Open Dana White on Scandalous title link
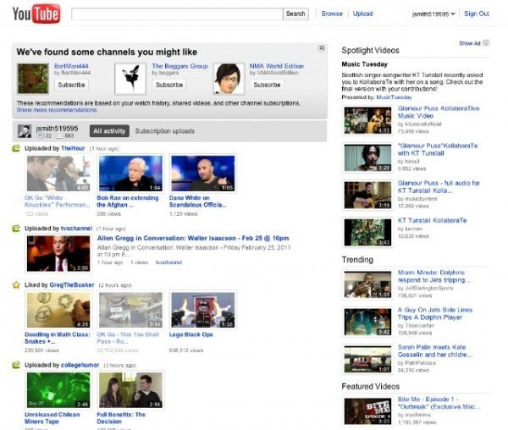This screenshot has width=508, height=430. 197,201
